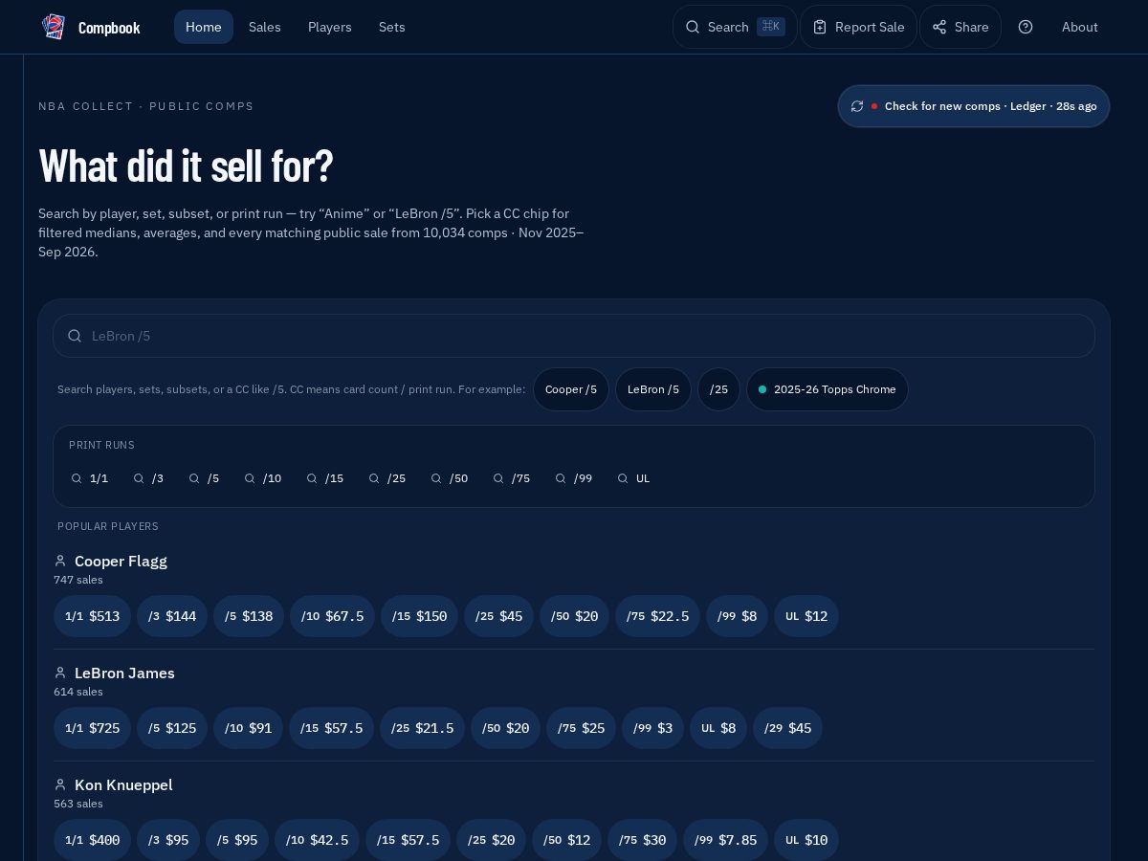The height and width of the screenshot is (861, 1148).
Task: Click Cooper Flagg UL $12 chip
Action: click(806, 616)
